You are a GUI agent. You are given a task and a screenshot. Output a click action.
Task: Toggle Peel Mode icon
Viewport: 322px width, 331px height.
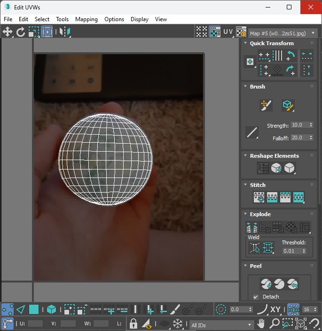tap(279, 284)
